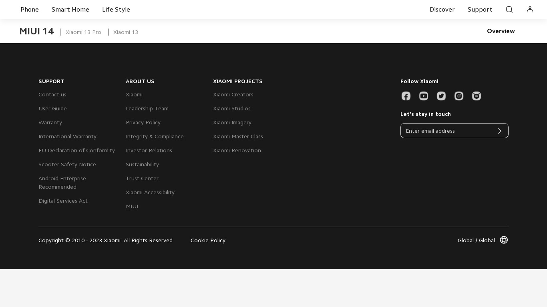This screenshot has height=307, width=547.
Task: Open Xiaomi Renovation link
Action: 237,150
